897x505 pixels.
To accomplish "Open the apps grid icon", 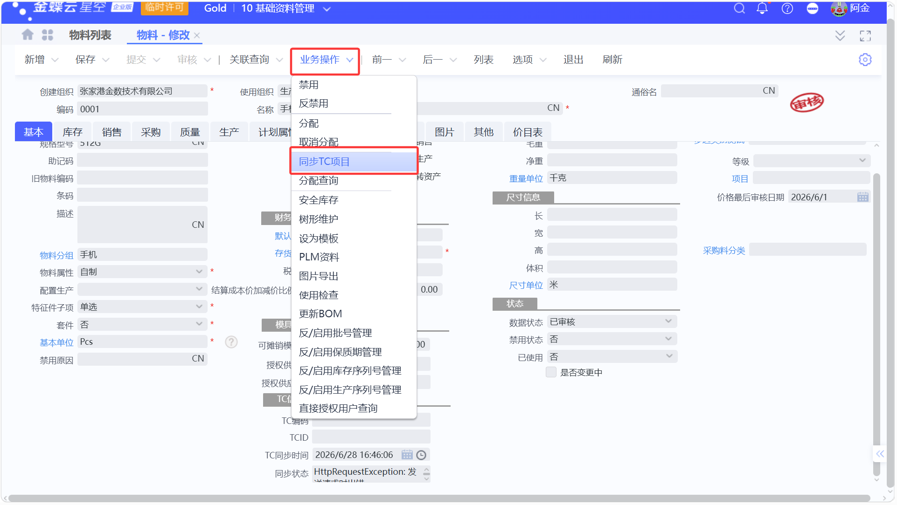I will pos(48,34).
